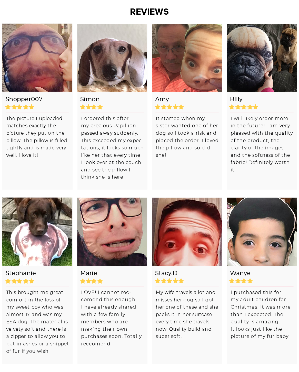Open Stephanie's chocolate lab pillow photo
Viewport: 299px width, 372px height.
tap(37, 232)
